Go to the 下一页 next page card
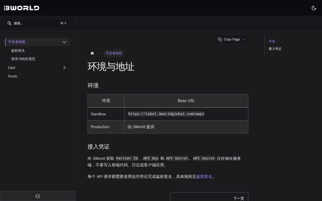This screenshot has height=201, width=322. [209, 197]
